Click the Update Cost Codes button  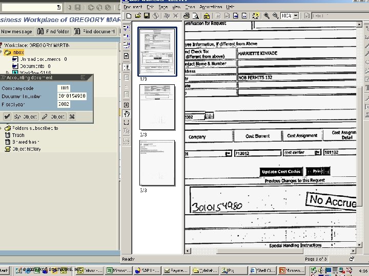click(x=281, y=172)
